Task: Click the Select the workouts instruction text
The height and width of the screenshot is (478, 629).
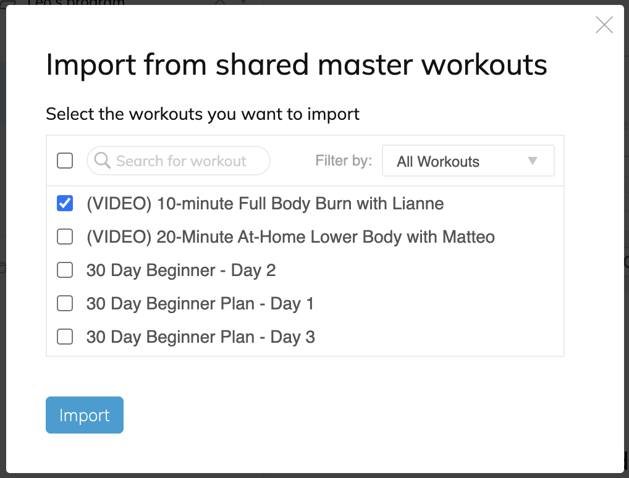Action: pyautogui.click(x=203, y=114)
